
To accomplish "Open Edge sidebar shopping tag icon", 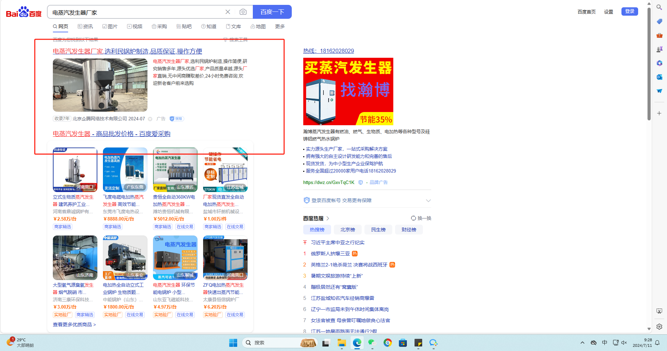I will tap(659, 22).
